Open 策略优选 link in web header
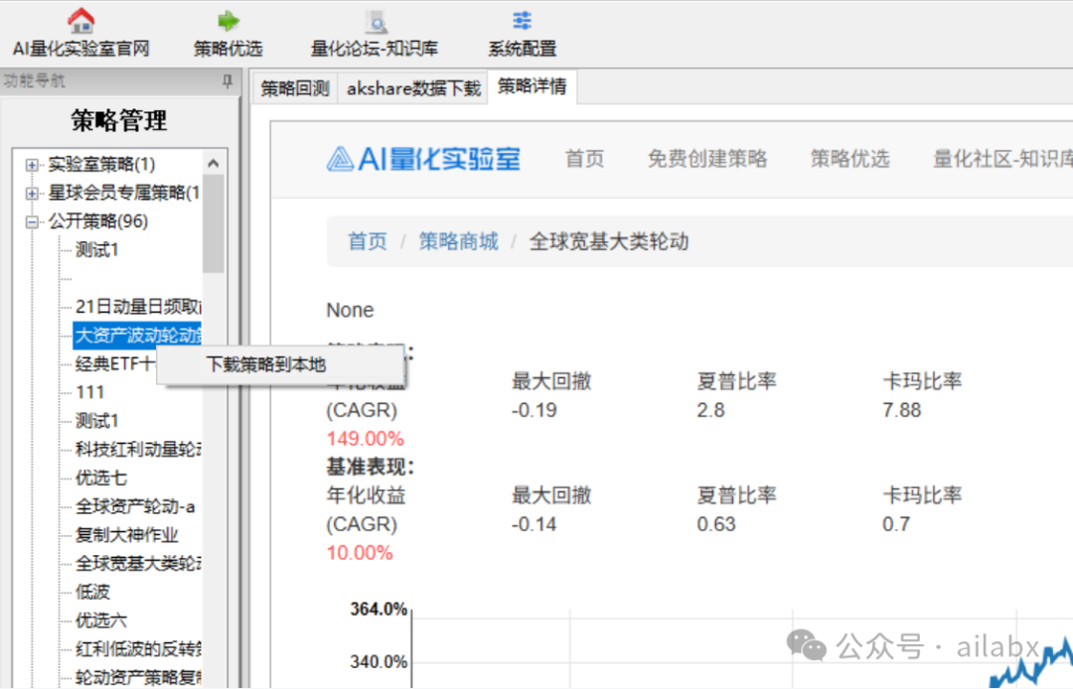Image resolution: width=1073 pixels, height=689 pixels. (x=849, y=159)
